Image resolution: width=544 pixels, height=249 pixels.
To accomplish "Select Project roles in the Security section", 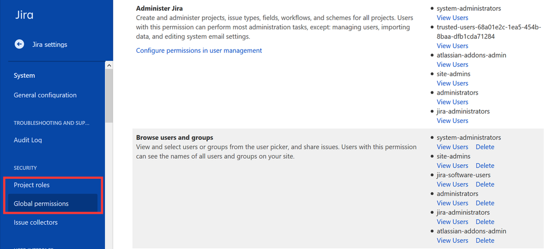I will coord(32,185).
